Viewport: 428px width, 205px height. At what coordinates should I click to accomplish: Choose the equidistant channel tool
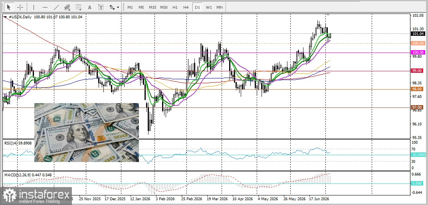tap(67, 7)
